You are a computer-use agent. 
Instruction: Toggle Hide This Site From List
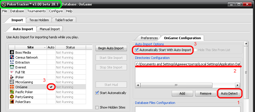click(196, 50)
